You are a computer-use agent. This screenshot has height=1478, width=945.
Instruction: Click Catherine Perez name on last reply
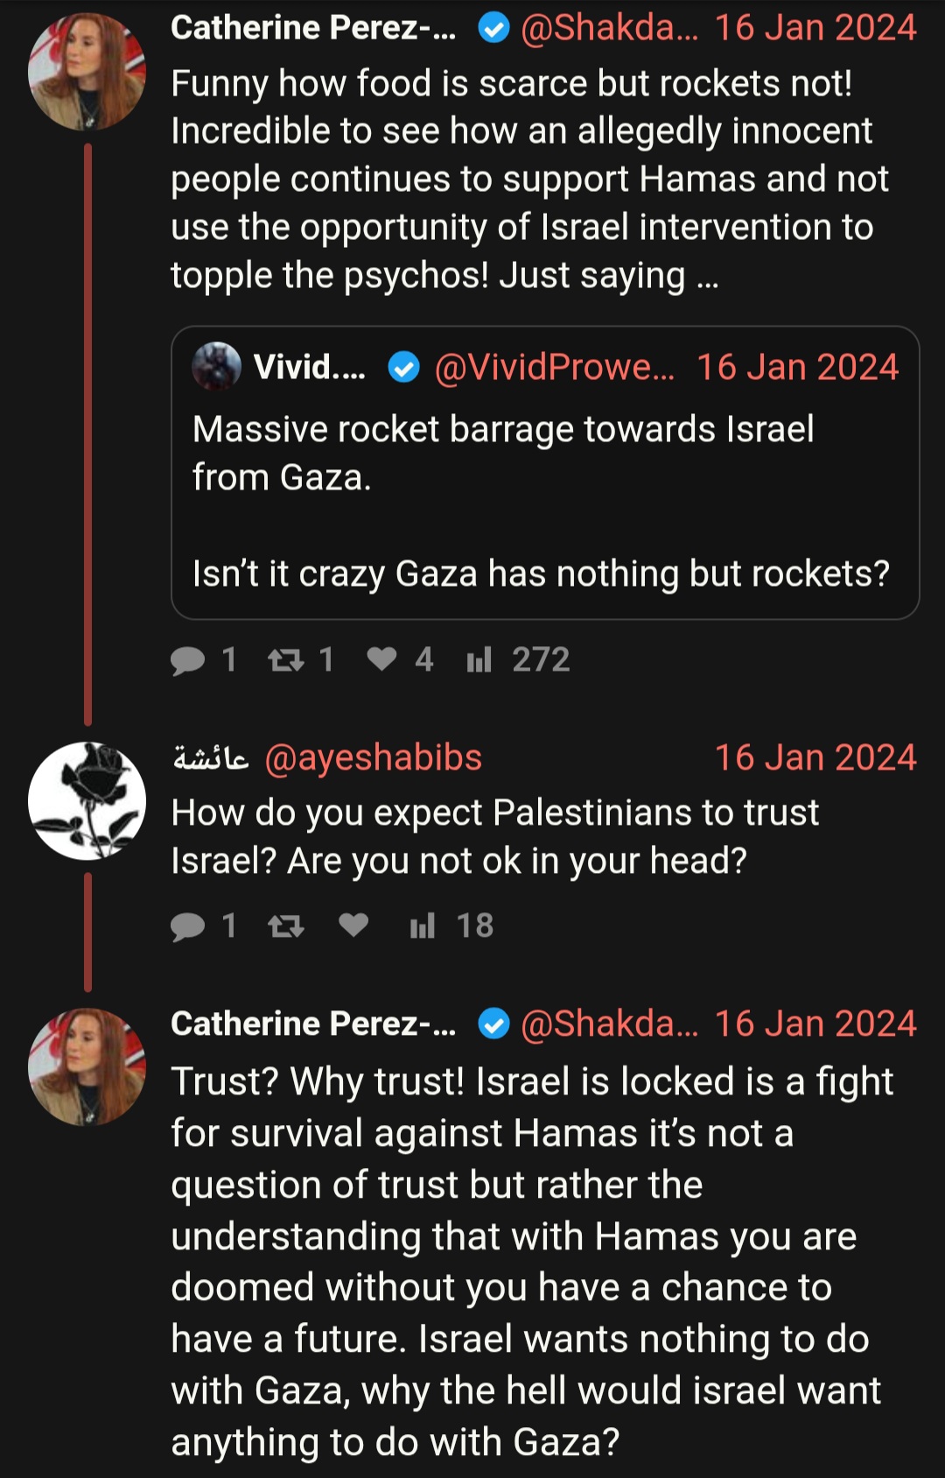[x=313, y=1024]
